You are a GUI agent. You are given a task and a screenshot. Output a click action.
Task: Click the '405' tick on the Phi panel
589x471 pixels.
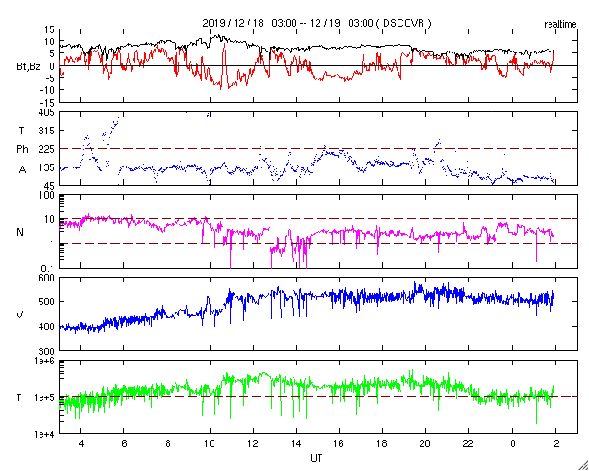47,112
